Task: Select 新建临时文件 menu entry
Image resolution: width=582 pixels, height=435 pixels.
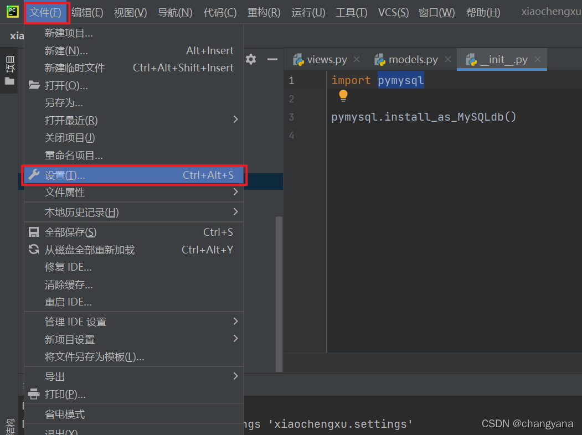Action: pyautogui.click(x=133, y=68)
